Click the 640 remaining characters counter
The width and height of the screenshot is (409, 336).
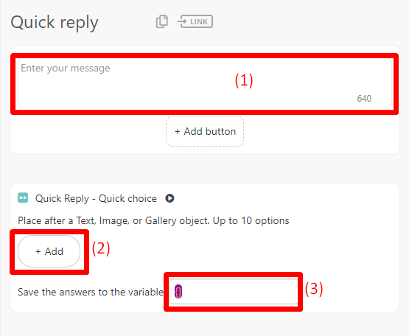click(x=364, y=98)
